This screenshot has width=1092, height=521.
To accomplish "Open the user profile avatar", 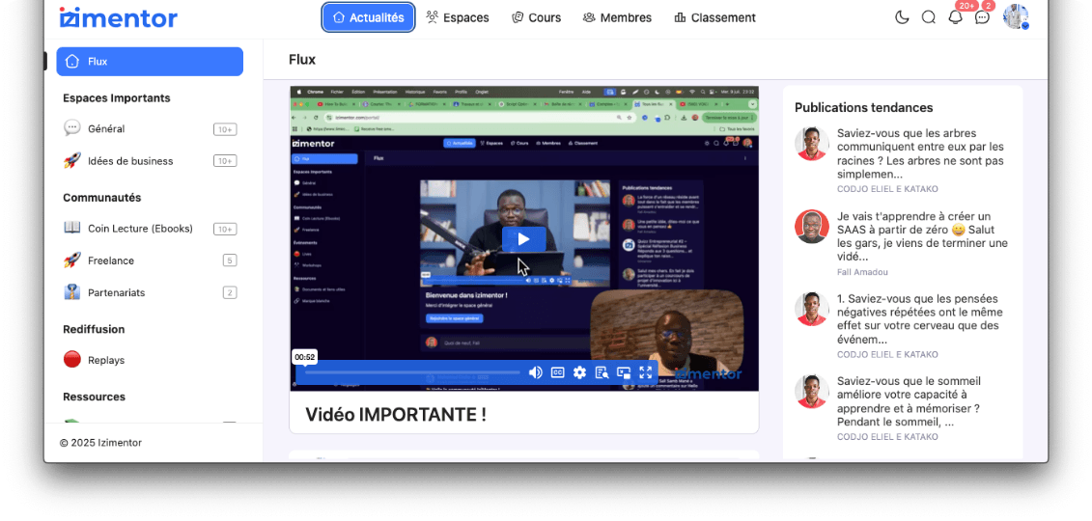I will (x=1016, y=16).
